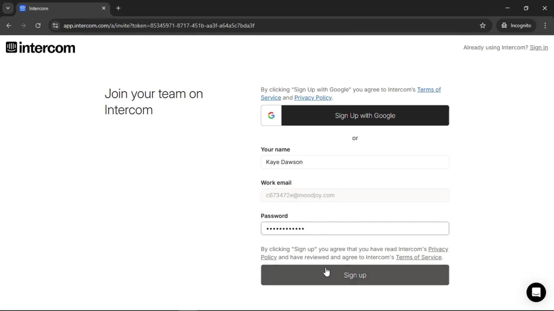Click the "or" separator text
Image resolution: width=554 pixels, height=311 pixels.
coord(355,138)
